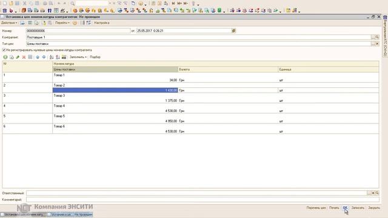Click the Подбор button
This screenshot has height=218, width=388.
[95, 57]
